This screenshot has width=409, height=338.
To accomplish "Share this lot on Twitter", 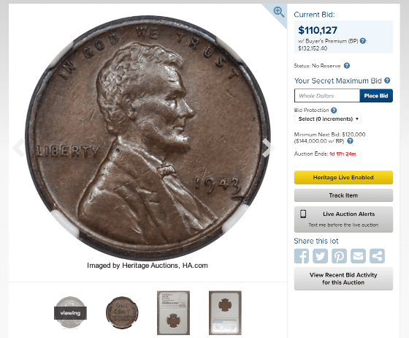I will 321,256.
